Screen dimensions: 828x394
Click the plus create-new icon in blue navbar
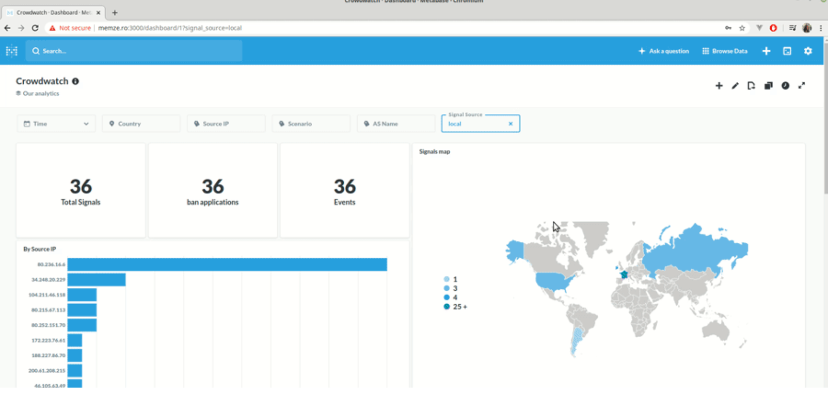point(766,51)
